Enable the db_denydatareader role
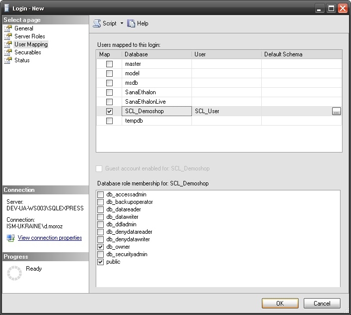This screenshot has height=315, width=351. point(101,232)
